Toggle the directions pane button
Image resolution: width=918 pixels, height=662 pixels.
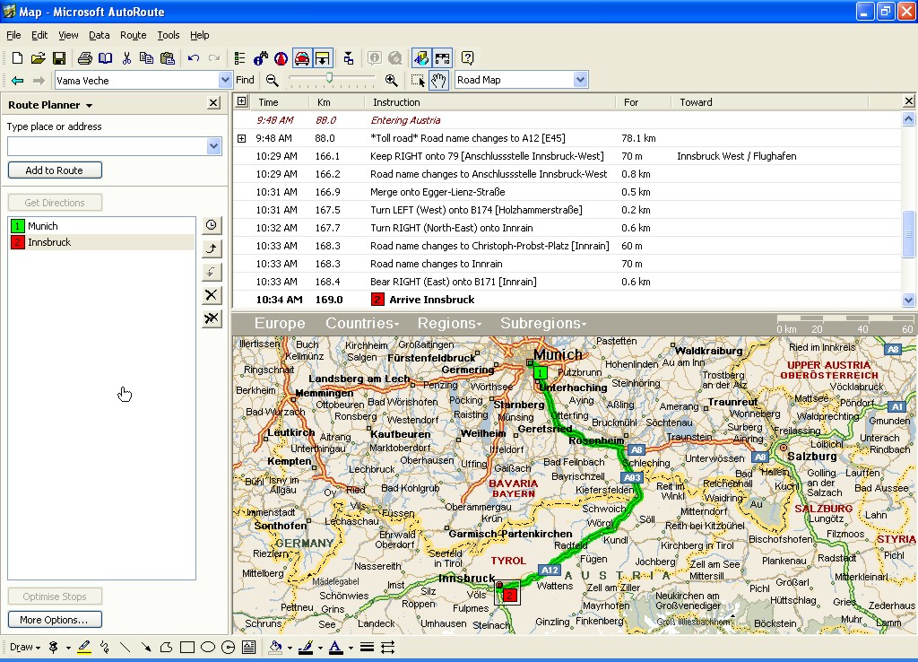pos(323,58)
